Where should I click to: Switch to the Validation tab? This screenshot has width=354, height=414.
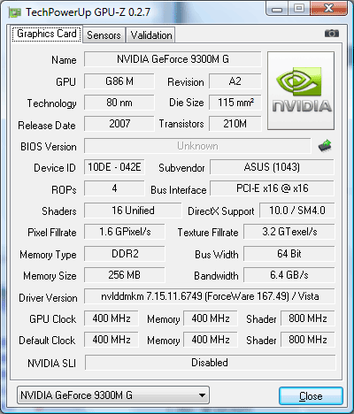coord(151,35)
